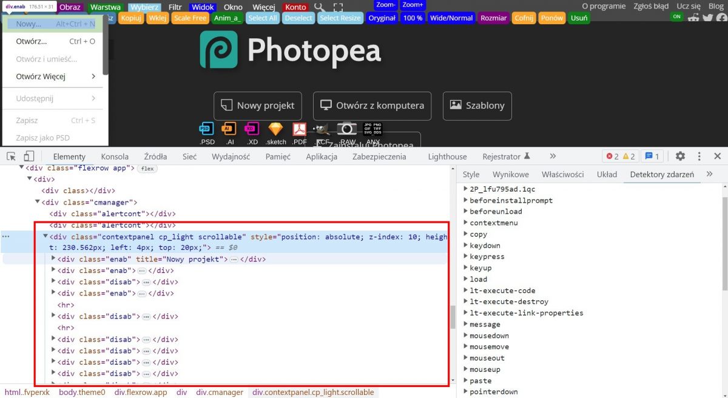728x398 pixels.
Task: Open the Warstwa menu
Action: (x=105, y=7)
